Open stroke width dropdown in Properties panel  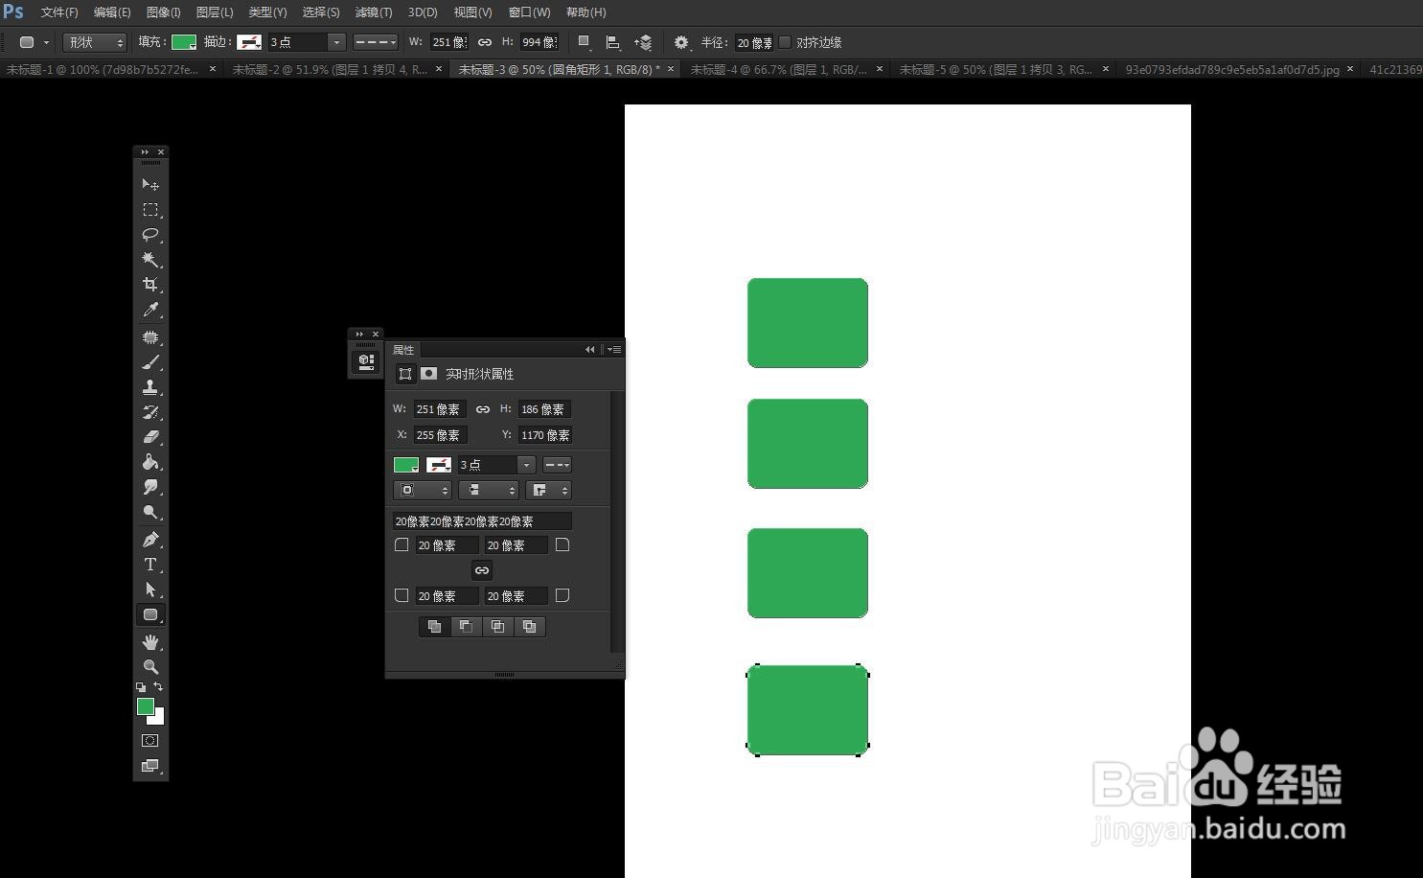pos(526,465)
